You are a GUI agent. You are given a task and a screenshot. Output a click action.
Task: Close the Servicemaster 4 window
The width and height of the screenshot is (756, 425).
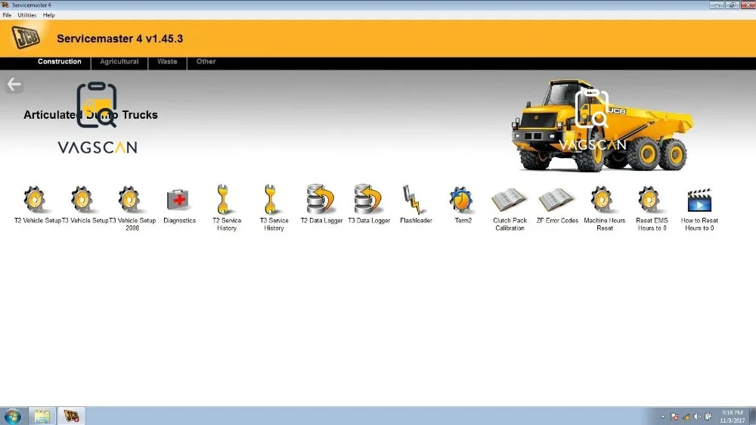point(748,5)
